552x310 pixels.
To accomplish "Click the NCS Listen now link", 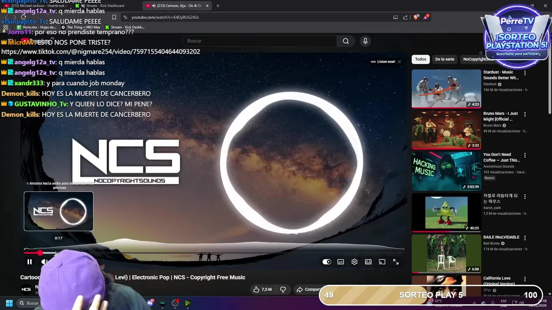I will click(x=383, y=62).
